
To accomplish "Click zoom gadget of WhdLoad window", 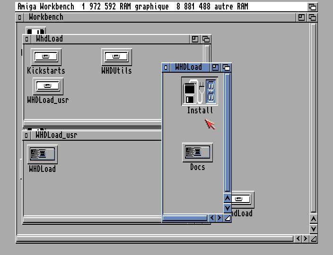I will click(x=195, y=39).
